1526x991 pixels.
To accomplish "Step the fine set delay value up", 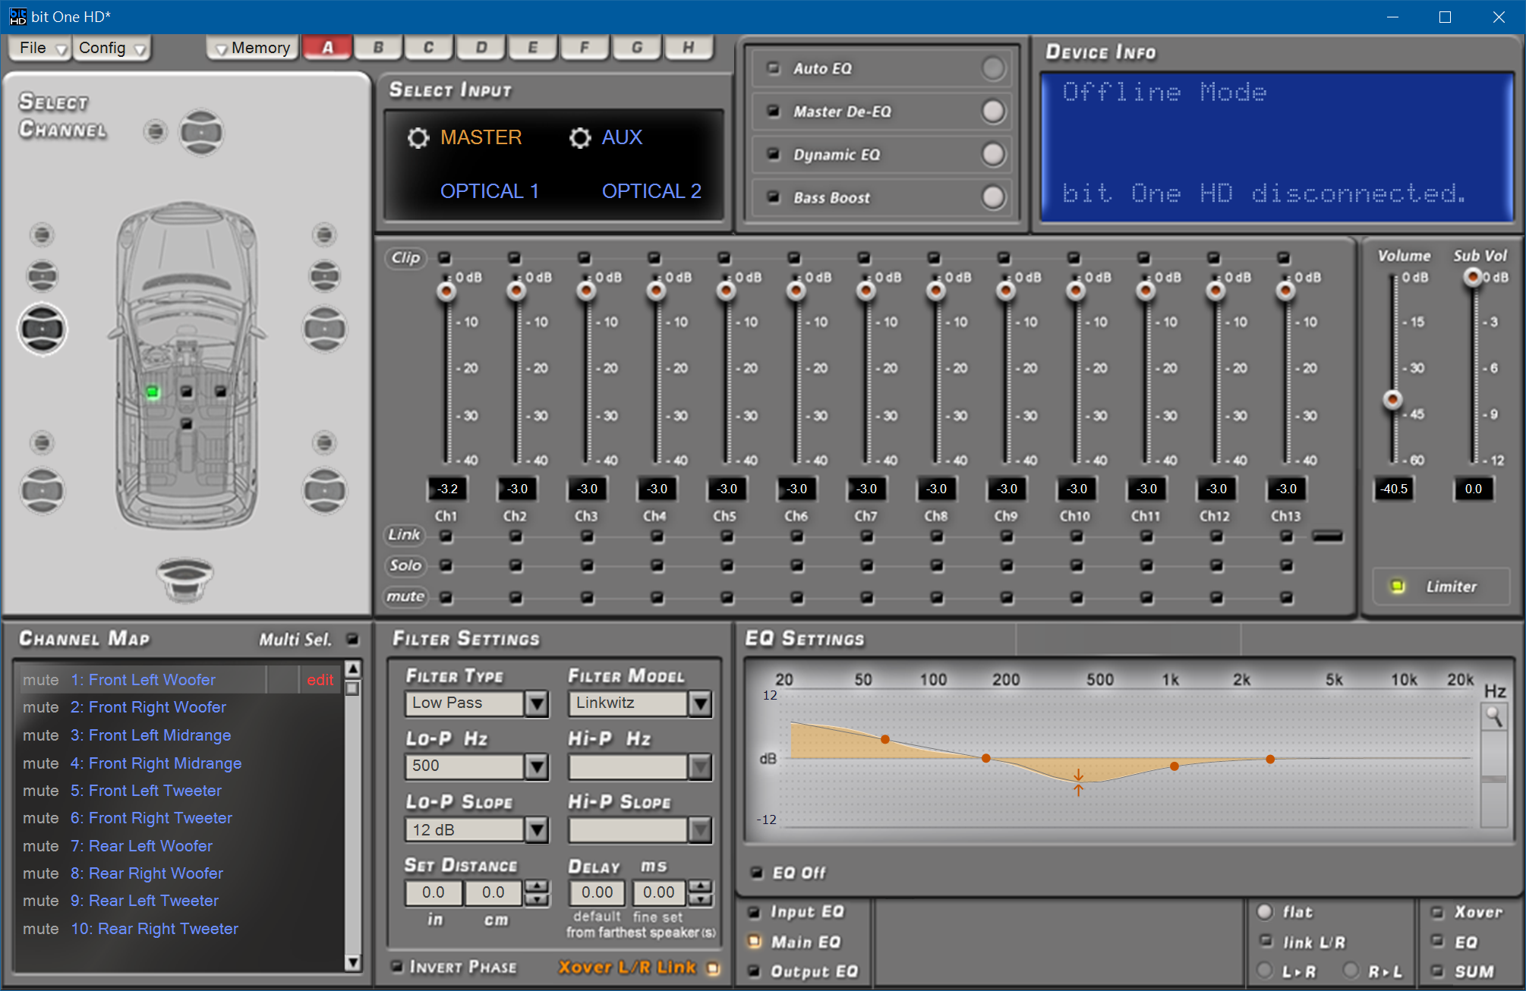I will point(700,886).
